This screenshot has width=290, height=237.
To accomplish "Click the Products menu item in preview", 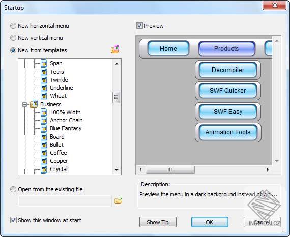I will (226, 49).
